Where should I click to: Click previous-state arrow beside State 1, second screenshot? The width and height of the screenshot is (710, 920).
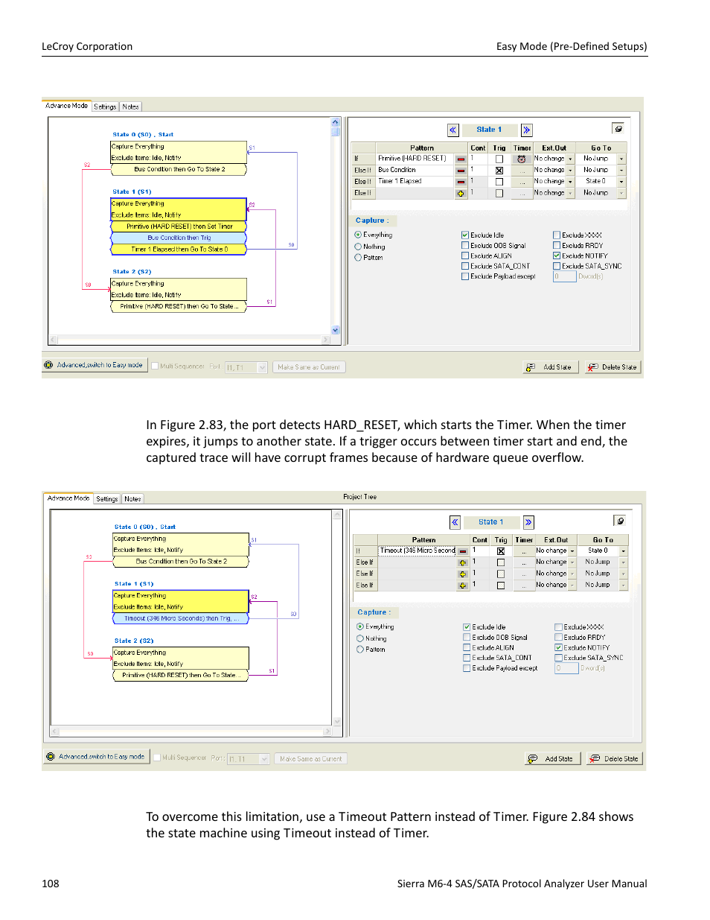(455, 522)
